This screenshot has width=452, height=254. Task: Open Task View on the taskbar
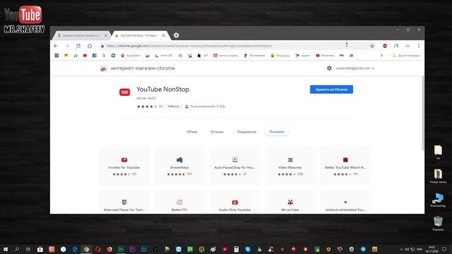28,249
